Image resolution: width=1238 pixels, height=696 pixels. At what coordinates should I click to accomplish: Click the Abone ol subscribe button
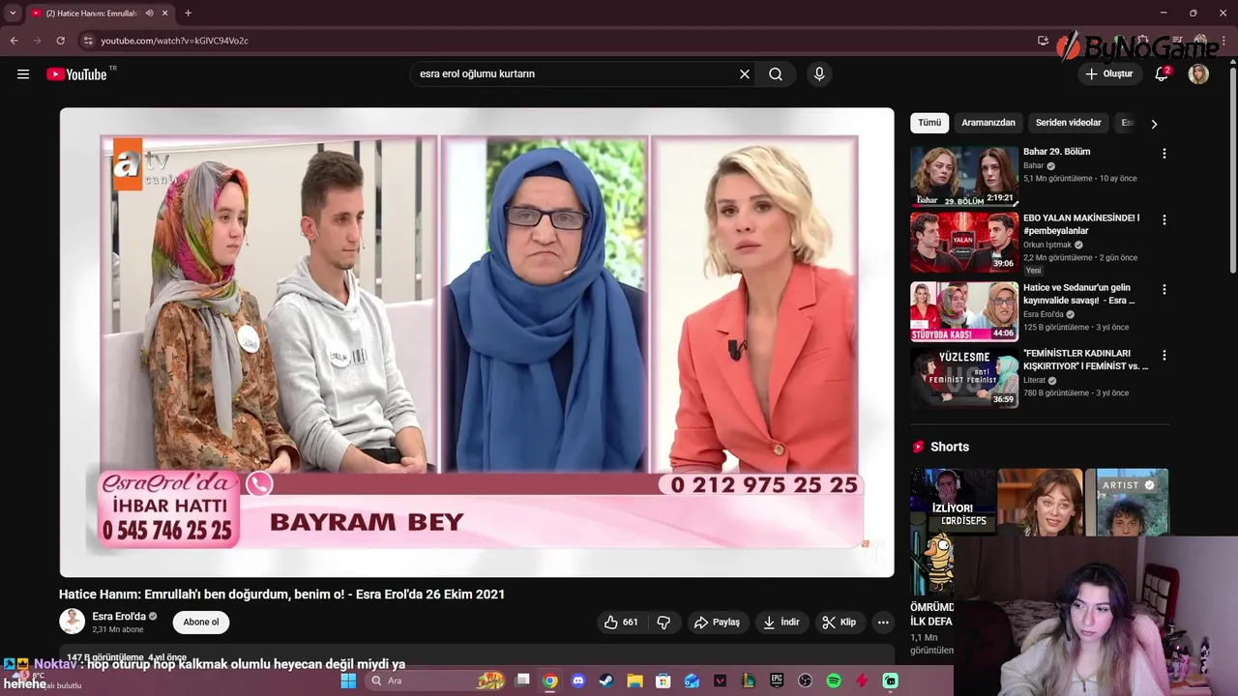(201, 622)
